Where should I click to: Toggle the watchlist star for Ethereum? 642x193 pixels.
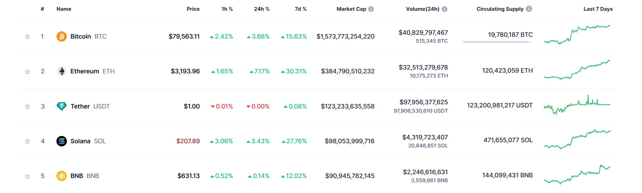click(28, 72)
